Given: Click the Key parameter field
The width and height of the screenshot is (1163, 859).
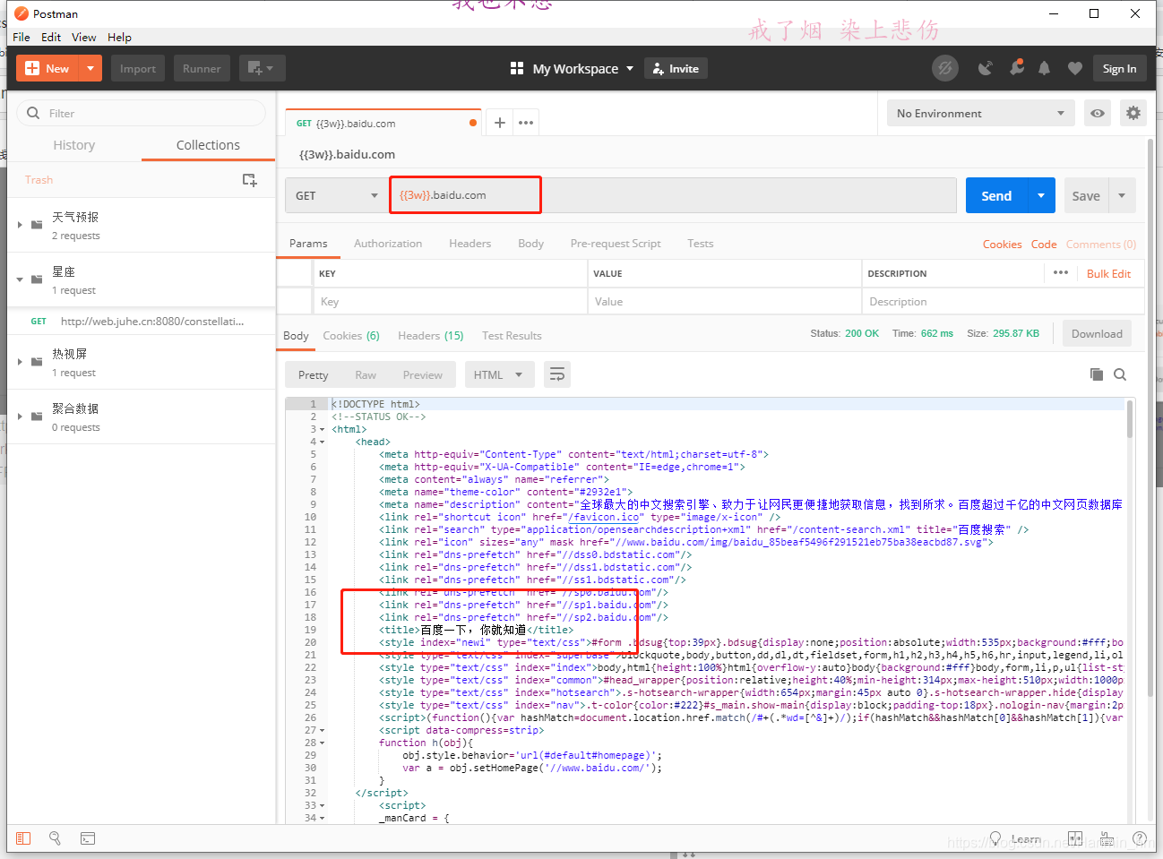Looking at the screenshot, I should pos(450,302).
